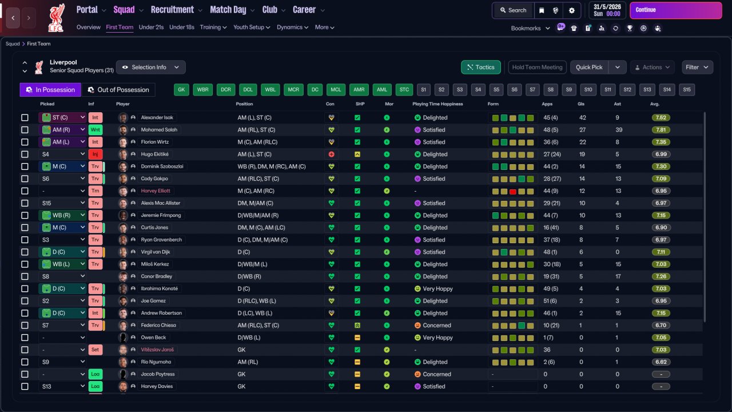This screenshot has height=412, width=732.
Task: Tick the checkbox for Mohamed Salah
Action: pos(25,130)
